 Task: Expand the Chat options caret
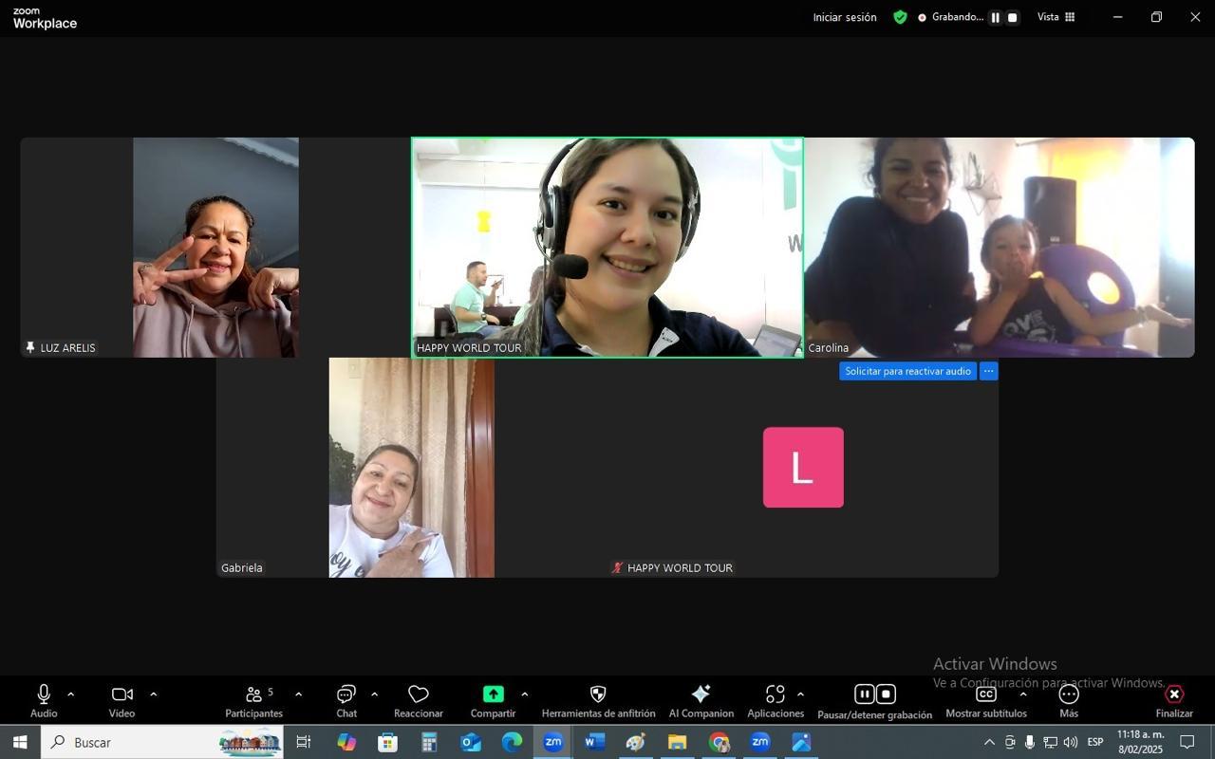pos(374,694)
